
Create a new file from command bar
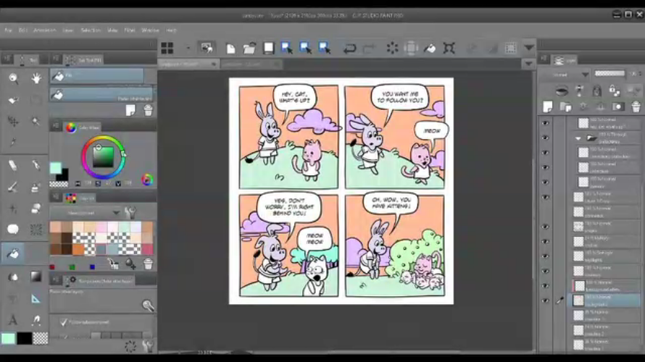(x=230, y=49)
